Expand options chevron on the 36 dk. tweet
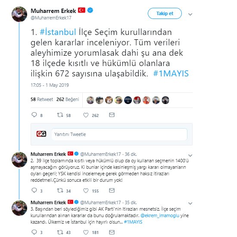 point(190,155)
